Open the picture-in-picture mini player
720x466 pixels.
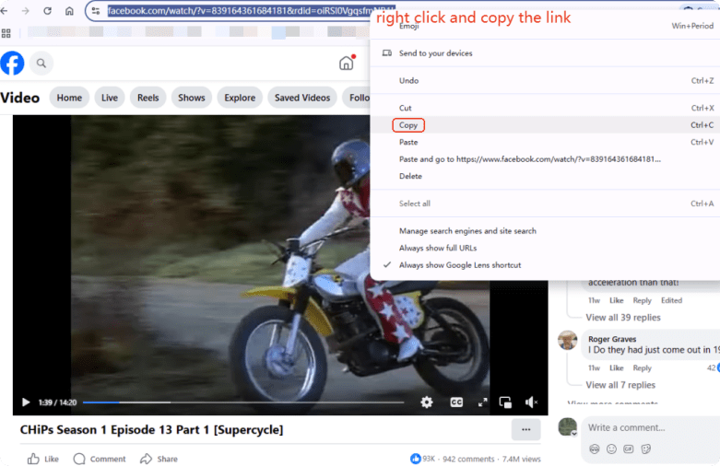coord(505,402)
